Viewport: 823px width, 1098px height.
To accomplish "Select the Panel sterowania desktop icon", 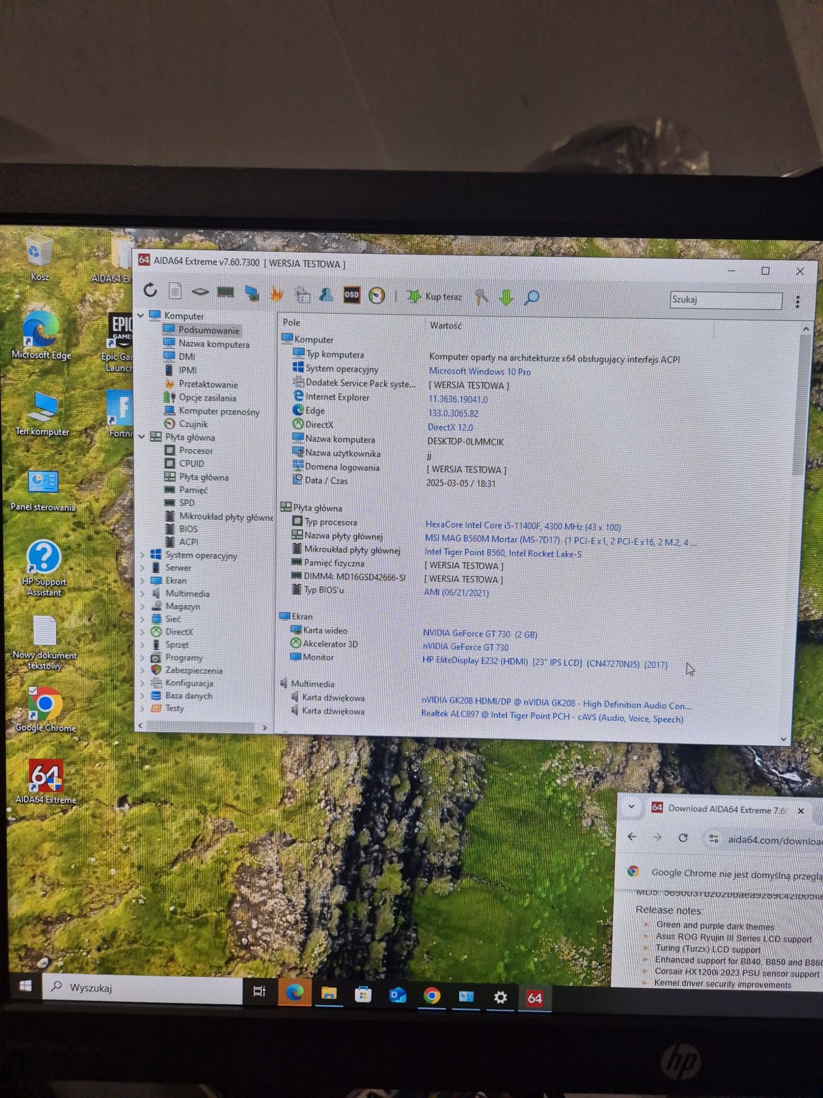I will [x=43, y=490].
